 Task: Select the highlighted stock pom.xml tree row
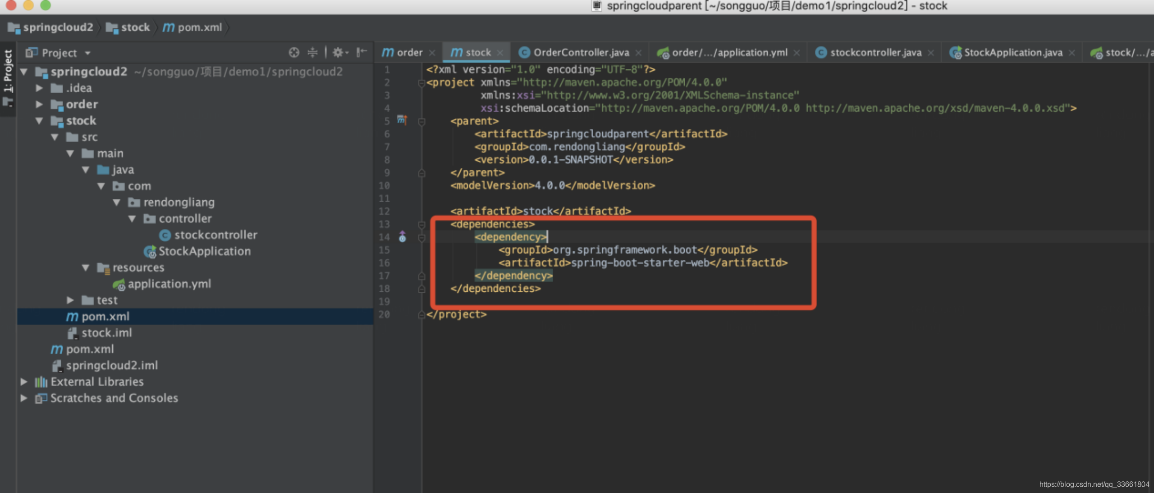(195, 317)
